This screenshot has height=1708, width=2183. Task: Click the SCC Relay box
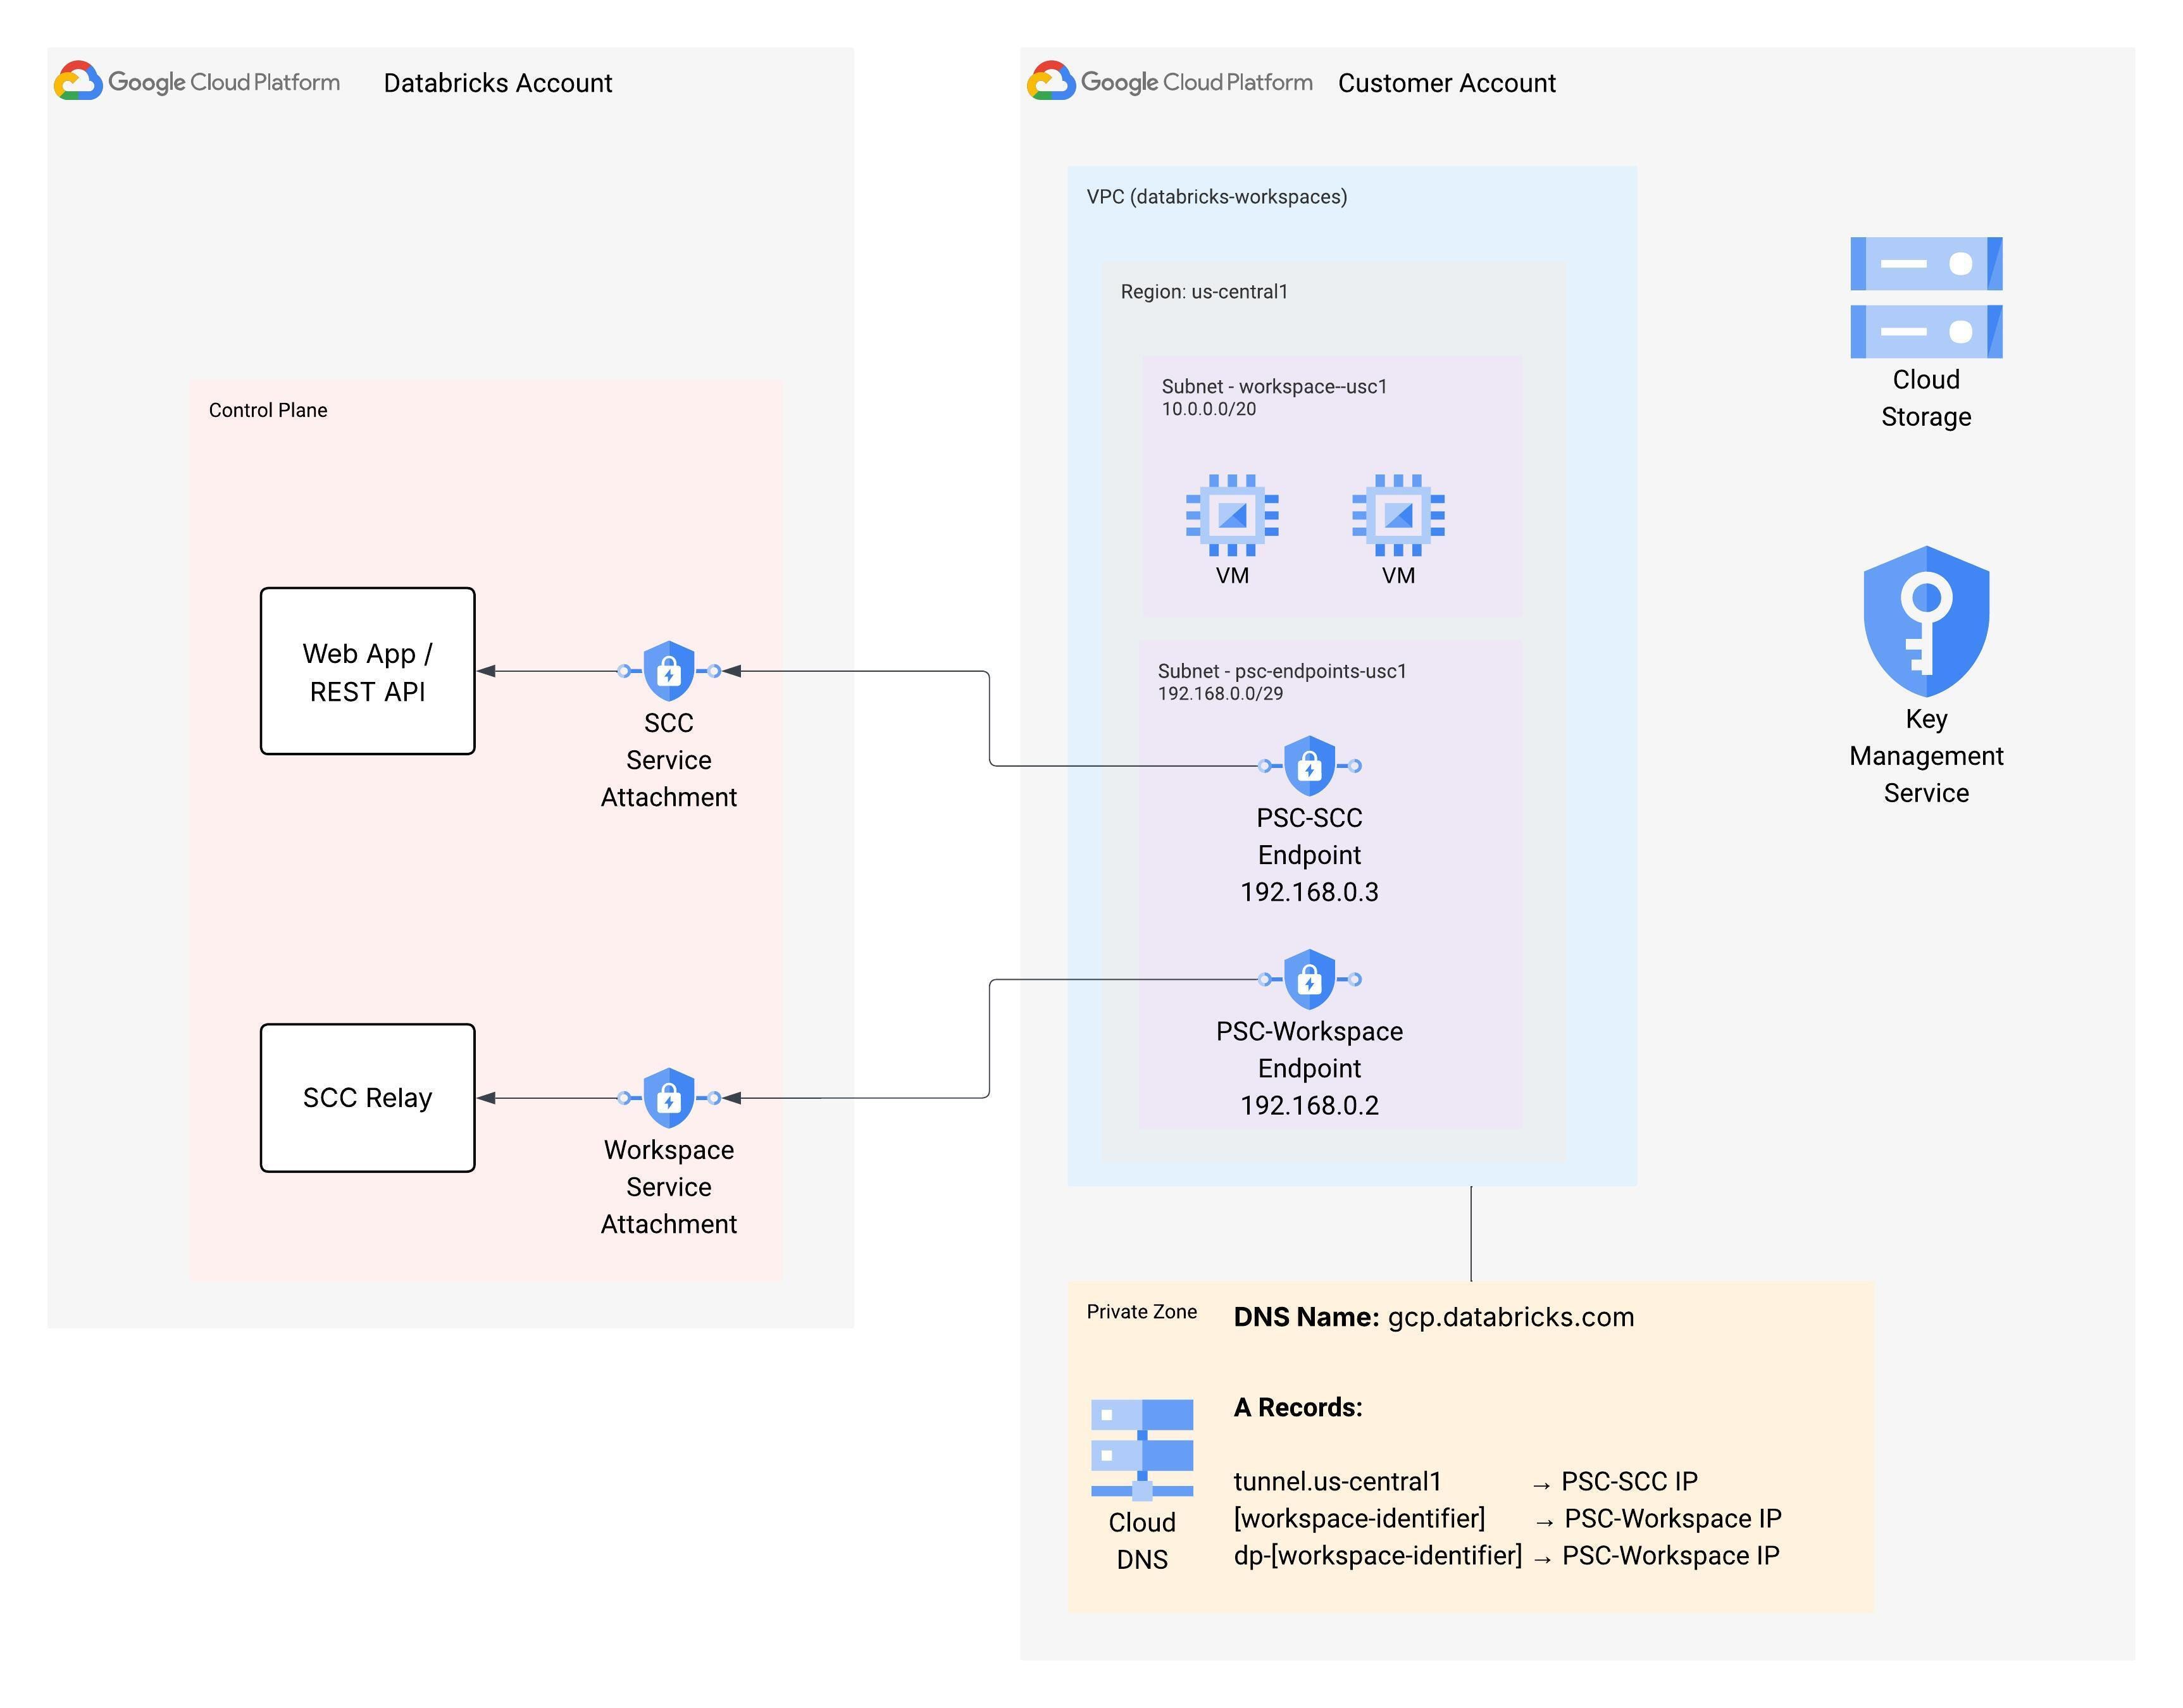(x=367, y=1097)
